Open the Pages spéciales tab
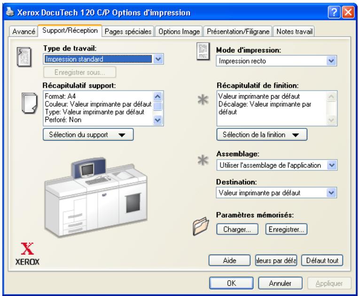 [128, 31]
